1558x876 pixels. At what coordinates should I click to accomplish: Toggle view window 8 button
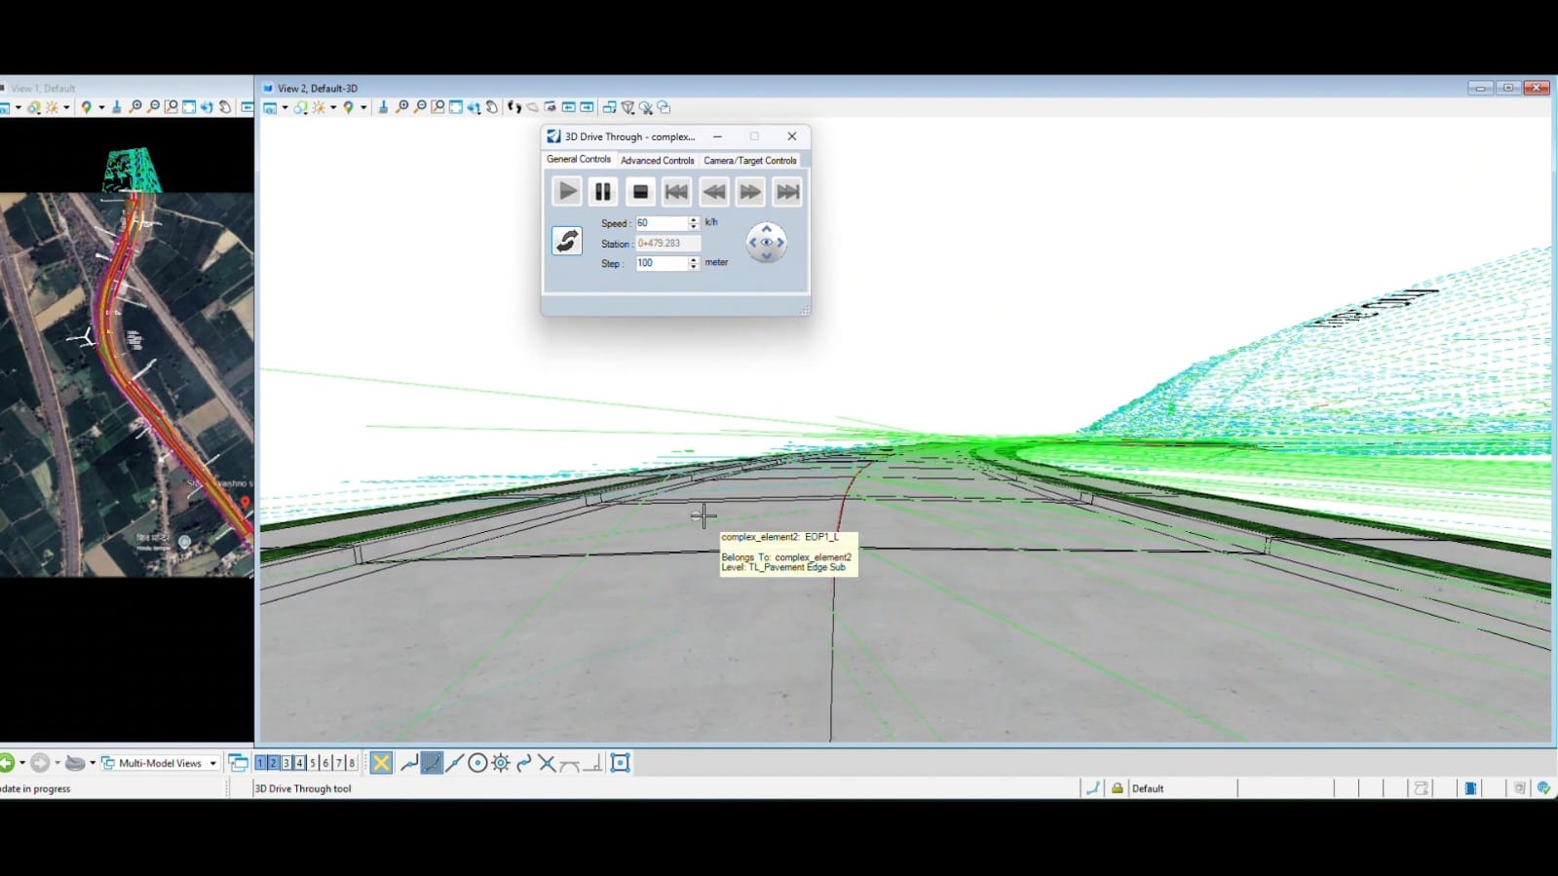352,763
